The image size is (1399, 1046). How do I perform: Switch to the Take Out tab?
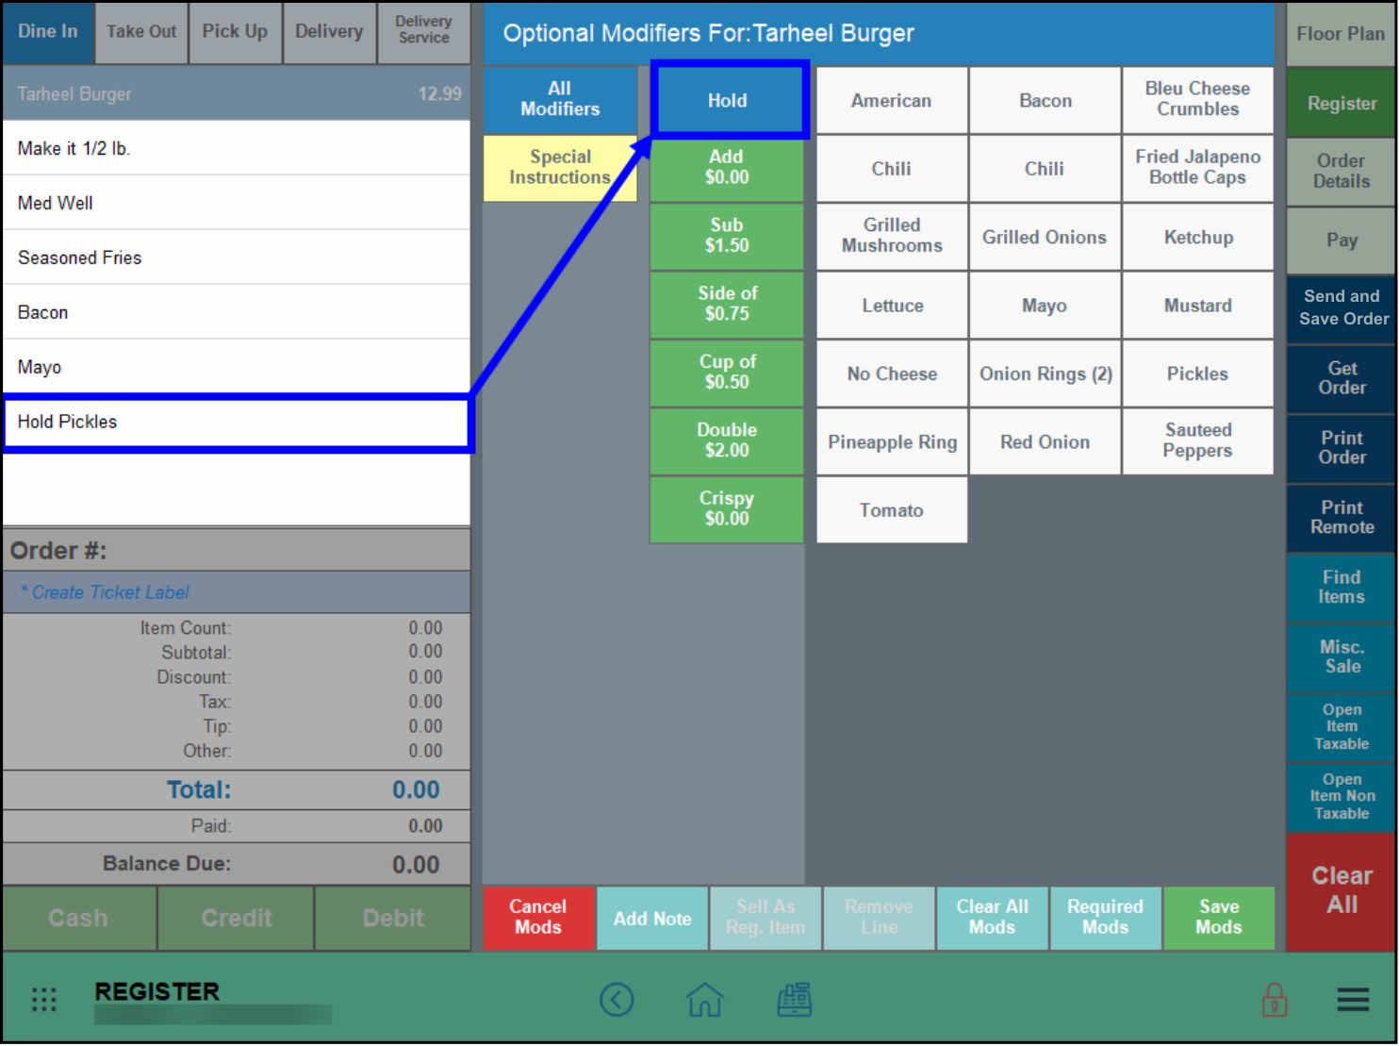140,31
